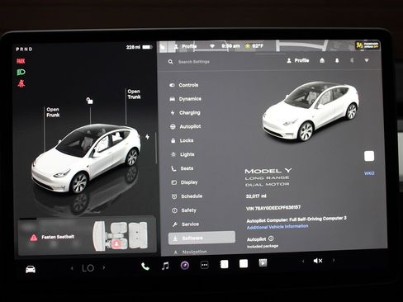Open the Seats settings menu
This screenshot has height=302, width=403.
tap(183, 168)
